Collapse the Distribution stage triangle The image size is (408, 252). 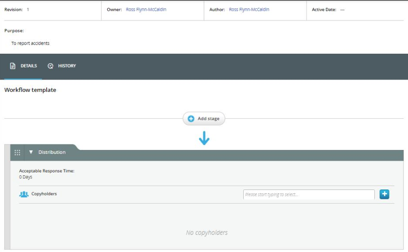pyautogui.click(x=31, y=152)
